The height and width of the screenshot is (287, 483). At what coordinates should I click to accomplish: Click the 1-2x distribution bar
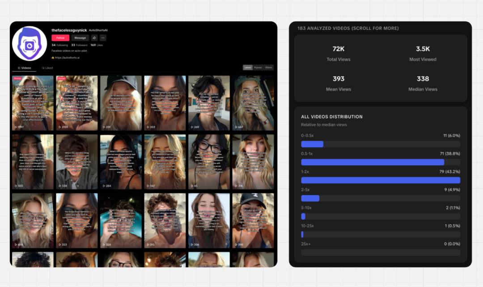[x=381, y=180]
